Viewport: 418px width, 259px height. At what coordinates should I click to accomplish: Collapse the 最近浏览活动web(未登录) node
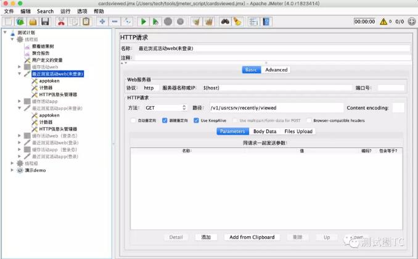(x=19, y=73)
